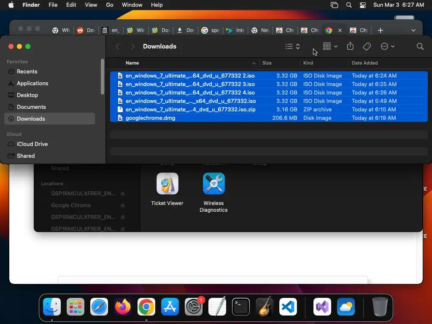Image resolution: width=432 pixels, height=324 pixels.
Task: Open GarageBand from the Dock
Action: pos(264,307)
